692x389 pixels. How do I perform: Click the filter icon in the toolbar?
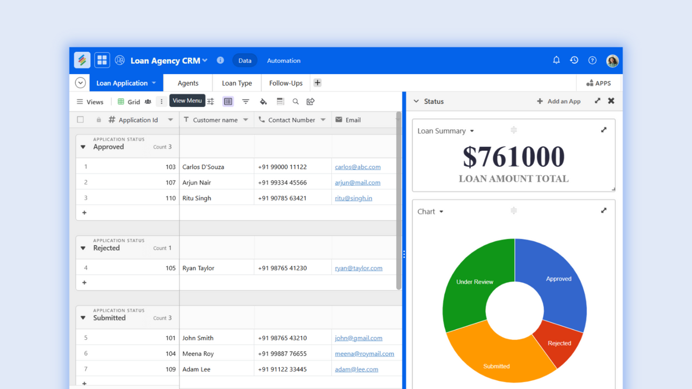(x=246, y=102)
